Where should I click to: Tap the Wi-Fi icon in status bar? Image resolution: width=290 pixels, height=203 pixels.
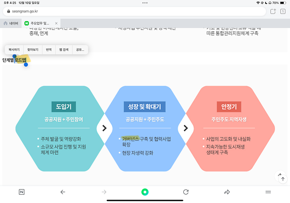[258, 3]
